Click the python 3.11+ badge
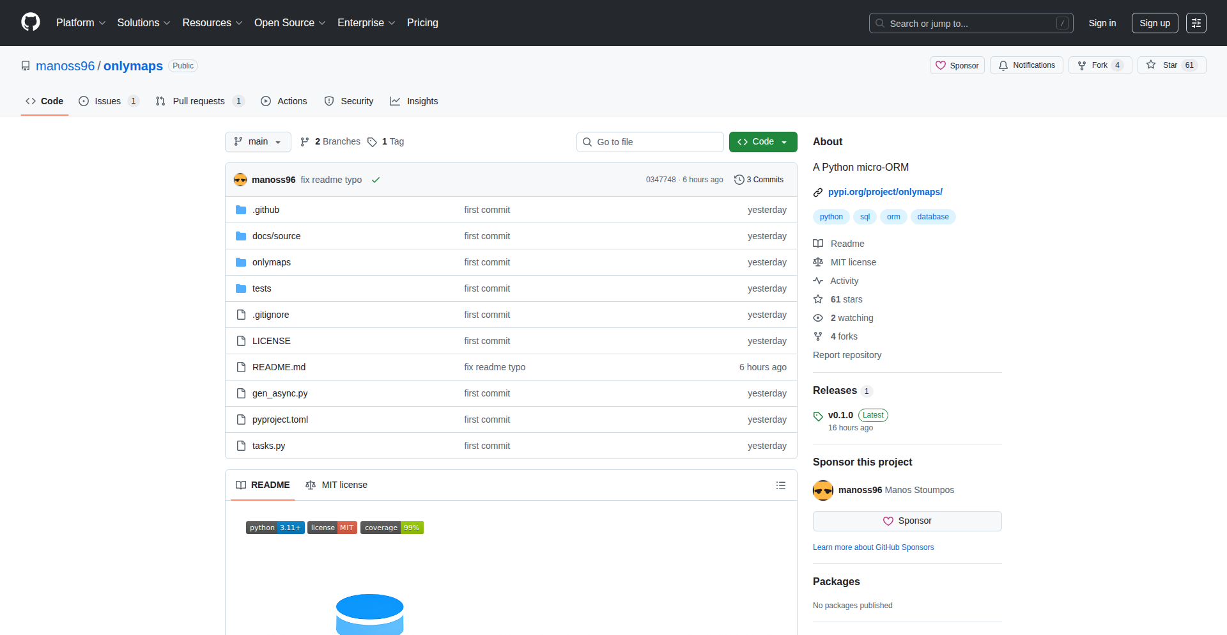This screenshot has height=635, width=1227. pyautogui.click(x=275, y=528)
